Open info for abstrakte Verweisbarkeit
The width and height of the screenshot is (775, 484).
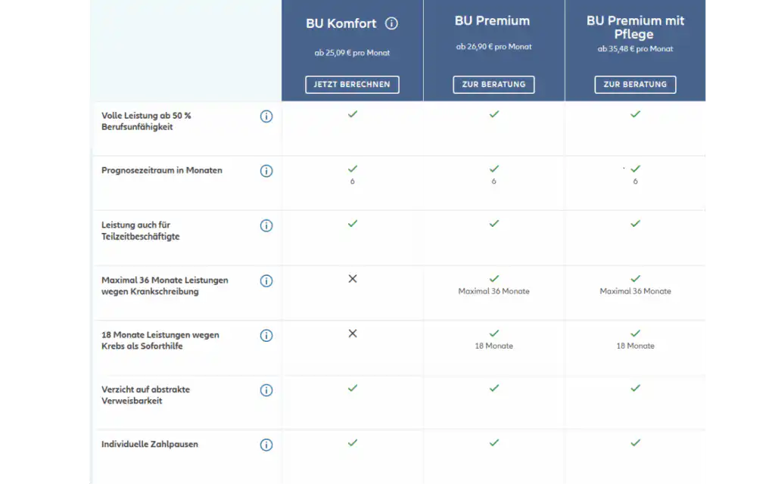pos(266,390)
